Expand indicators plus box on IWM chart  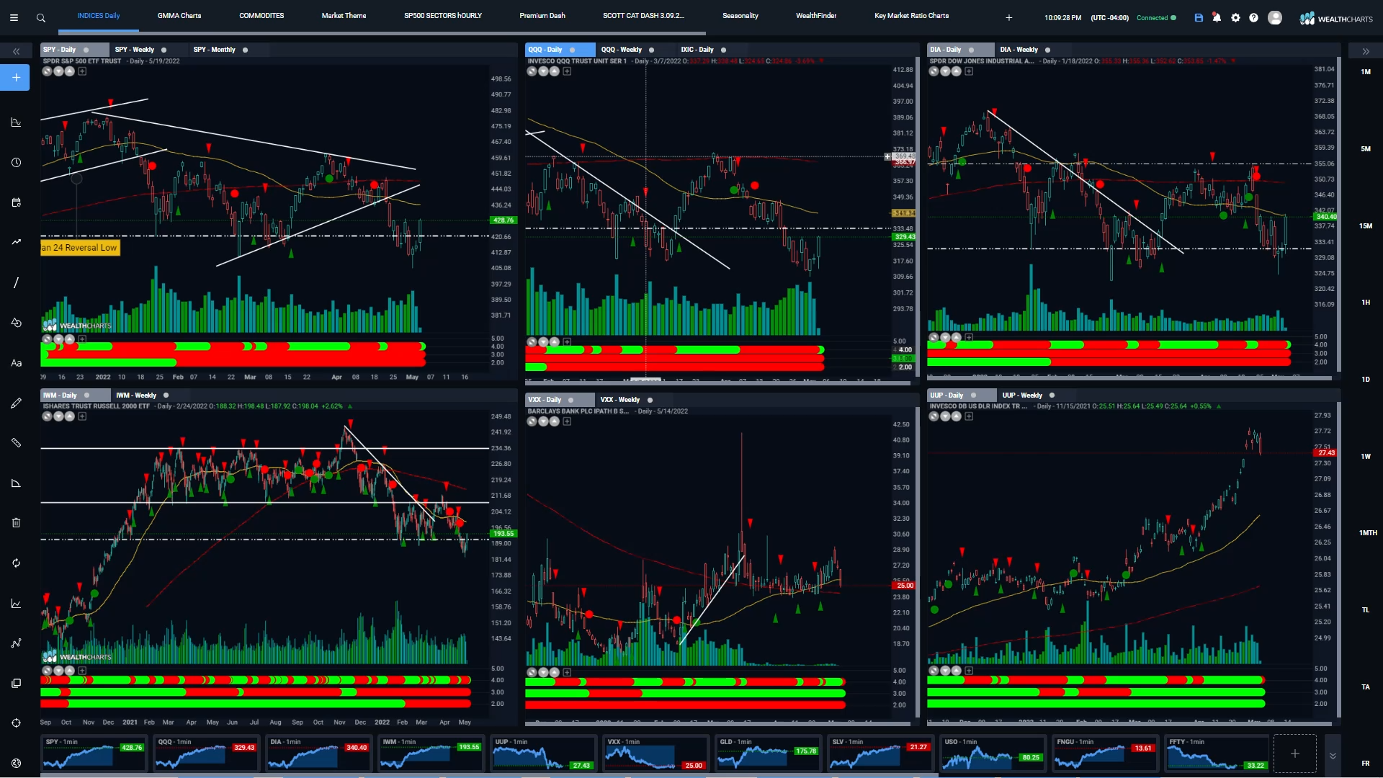click(82, 416)
